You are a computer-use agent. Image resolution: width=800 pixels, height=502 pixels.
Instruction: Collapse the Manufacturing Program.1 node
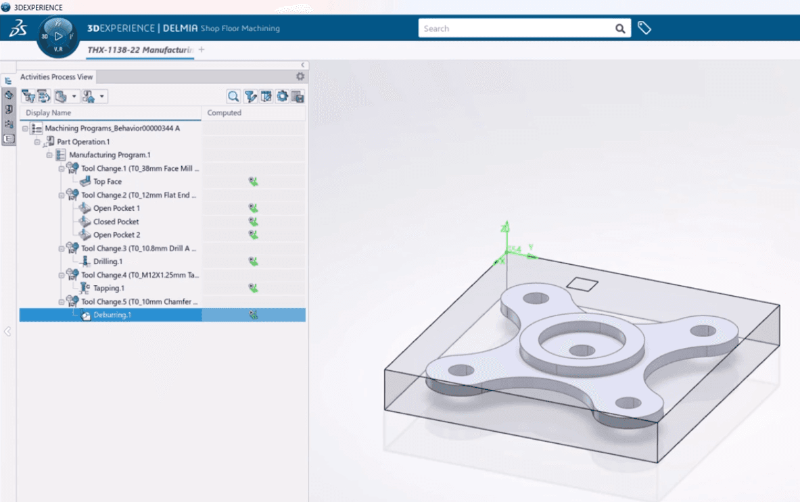pos(49,155)
